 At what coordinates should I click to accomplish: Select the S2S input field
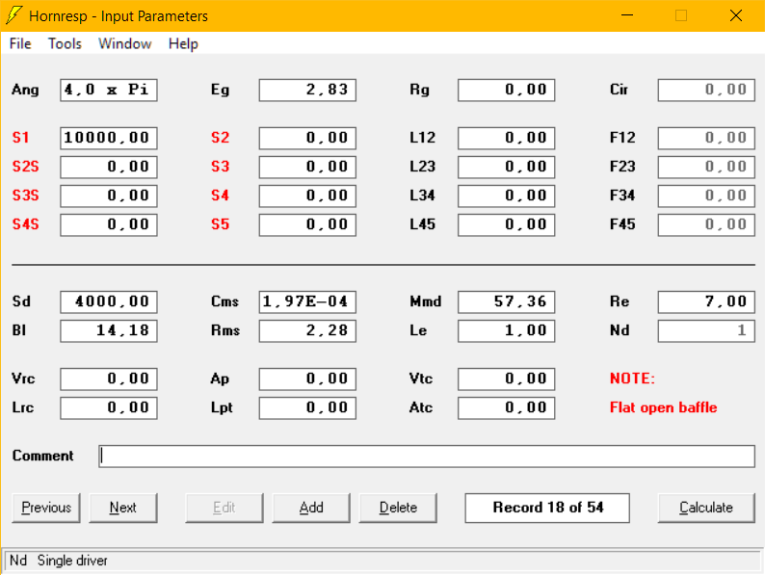(109, 167)
